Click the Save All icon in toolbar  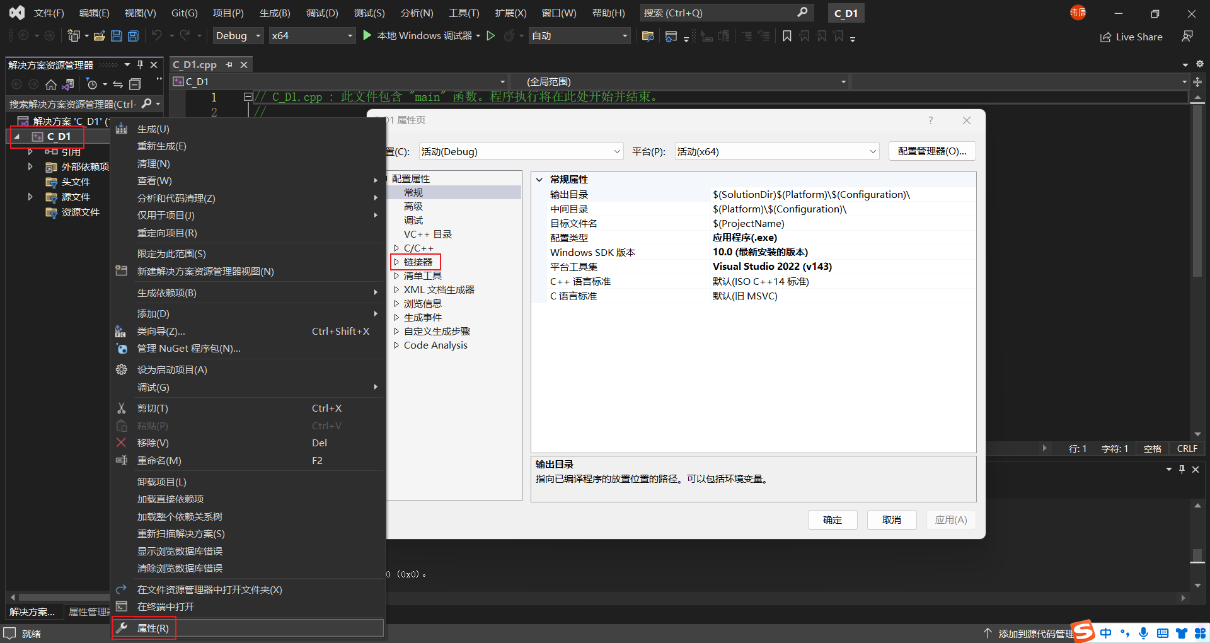coord(134,36)
